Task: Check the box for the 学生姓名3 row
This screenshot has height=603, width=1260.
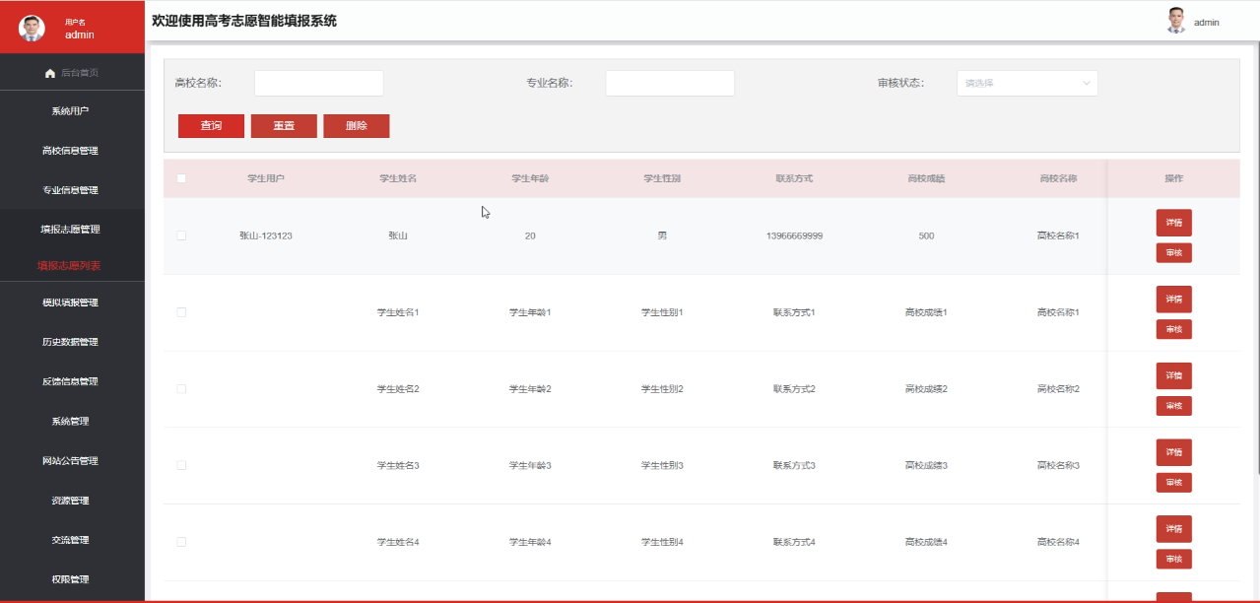Action: (x=181, y=465)
